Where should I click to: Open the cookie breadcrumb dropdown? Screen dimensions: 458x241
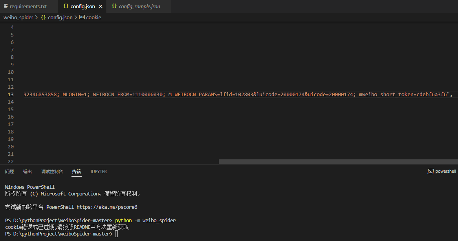(x=94, y=17)
